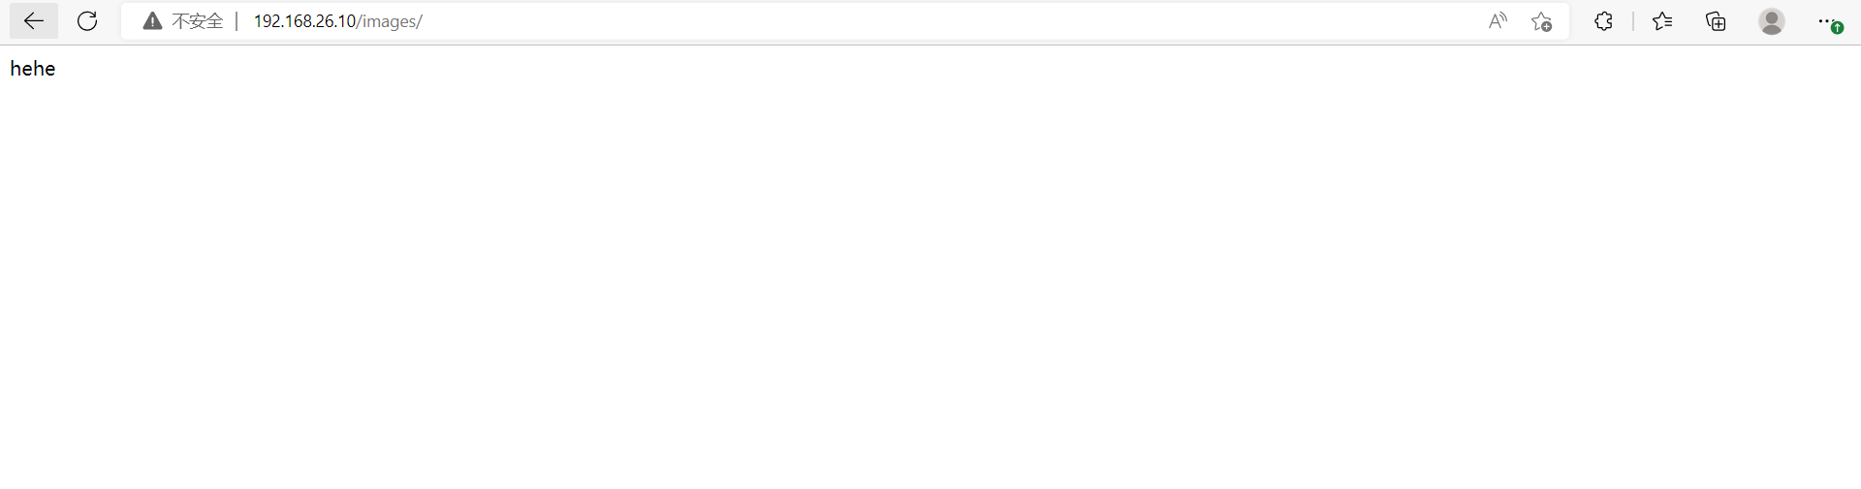The image size is (1861, 489).
Task: Open the profile avatar menu
Action: pos(1772,21)
